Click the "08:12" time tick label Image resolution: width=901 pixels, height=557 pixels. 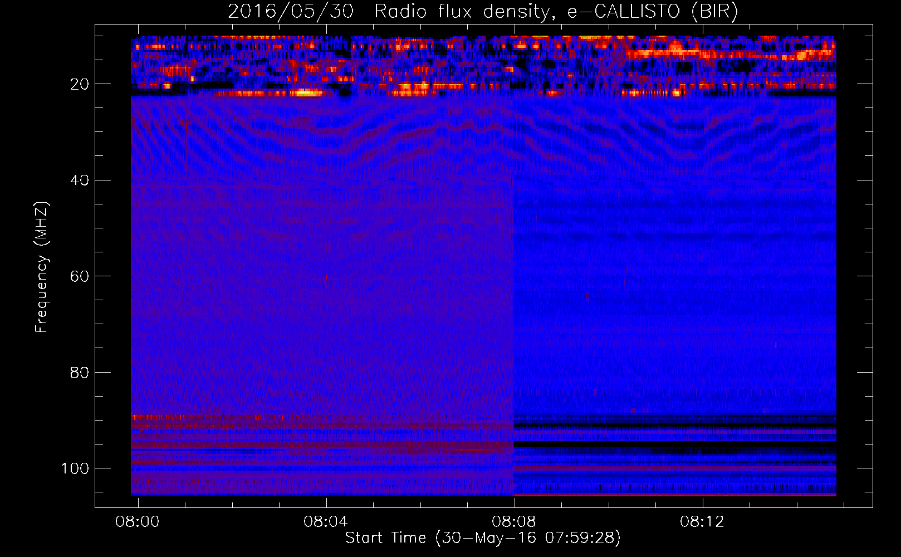(702, 521)
